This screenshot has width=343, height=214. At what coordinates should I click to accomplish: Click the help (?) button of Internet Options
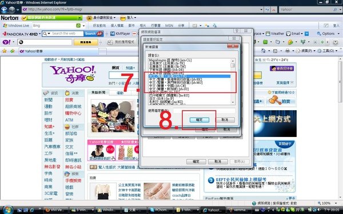(237, 31)
